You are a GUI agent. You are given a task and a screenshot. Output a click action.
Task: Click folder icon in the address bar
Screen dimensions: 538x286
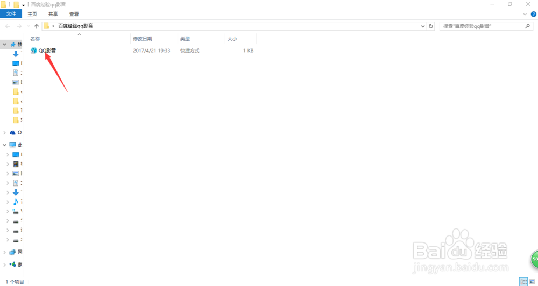(x=46, y=26)
